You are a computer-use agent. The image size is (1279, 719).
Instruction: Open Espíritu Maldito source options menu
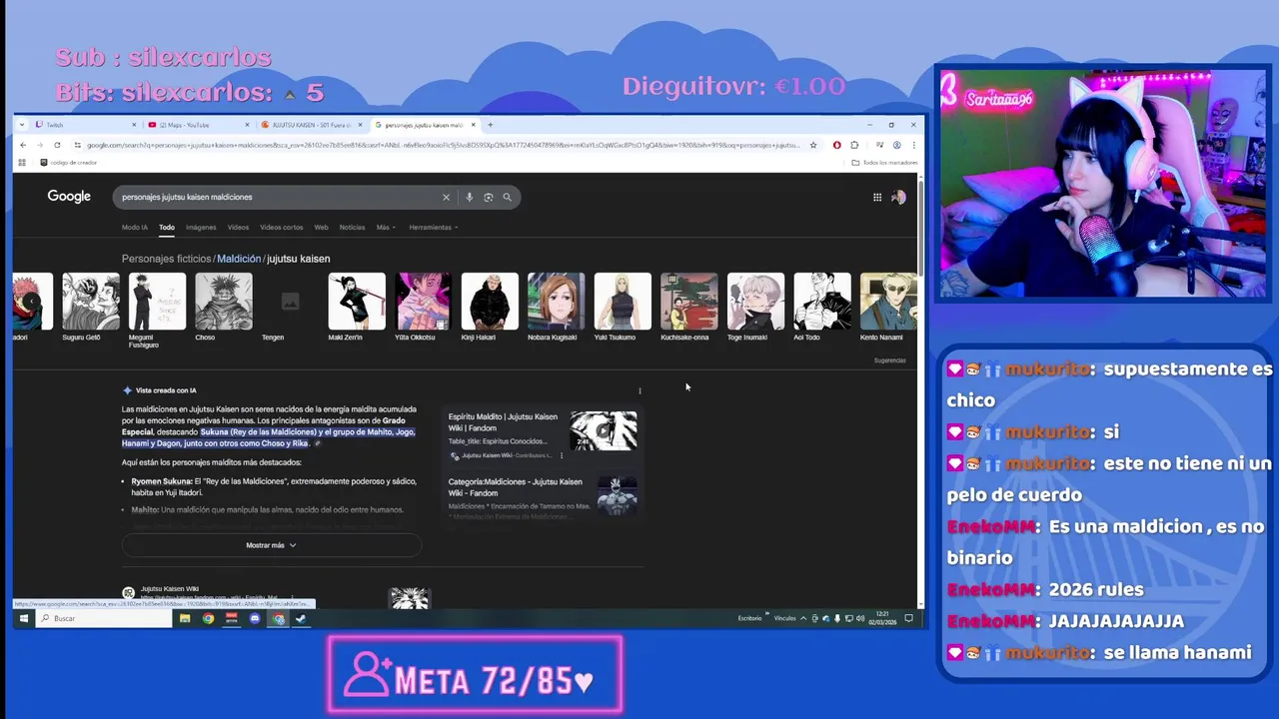(562, 455)
